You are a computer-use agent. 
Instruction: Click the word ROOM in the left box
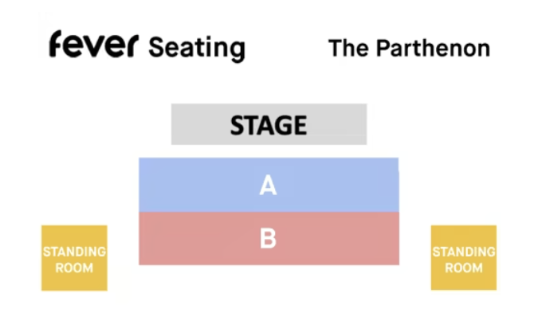74,268
